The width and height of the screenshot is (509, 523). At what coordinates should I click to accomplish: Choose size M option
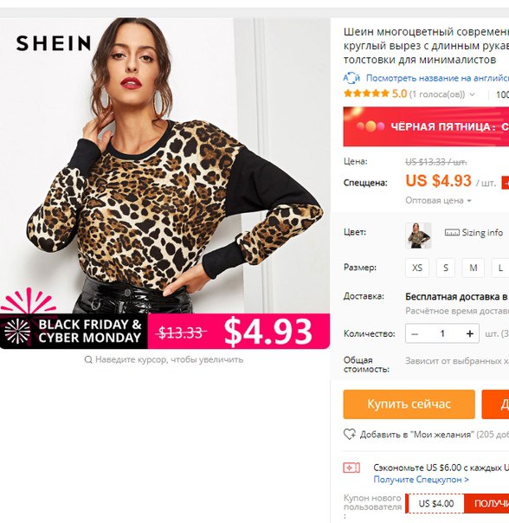(473, 268)
